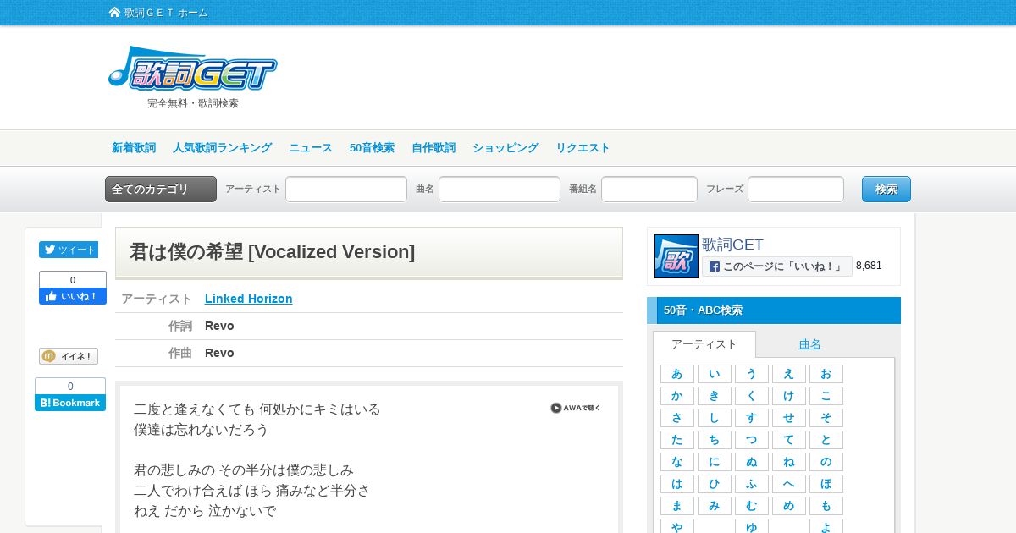Click the mixi イイネ！ button

tap(69, 356)
